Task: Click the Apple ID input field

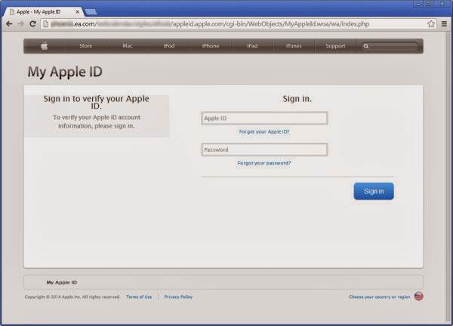Action: point(263,118)
